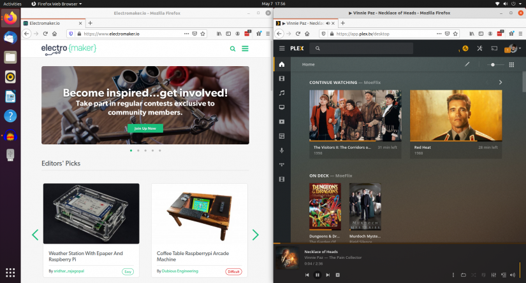
Task: Open the play-button video library in Plex sidebar
Action: 282,121
